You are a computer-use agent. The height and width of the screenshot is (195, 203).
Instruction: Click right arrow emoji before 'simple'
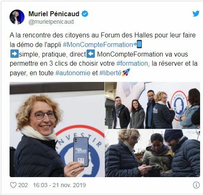click(x=15, y=54)
